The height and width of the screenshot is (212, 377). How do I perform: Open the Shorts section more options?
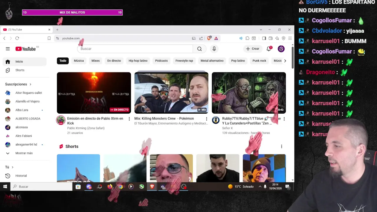pyautogui.click(x=281, y=146)
